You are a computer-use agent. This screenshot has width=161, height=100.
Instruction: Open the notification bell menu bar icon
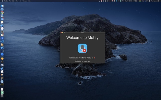pyautogui.click(x=114, y=1)
